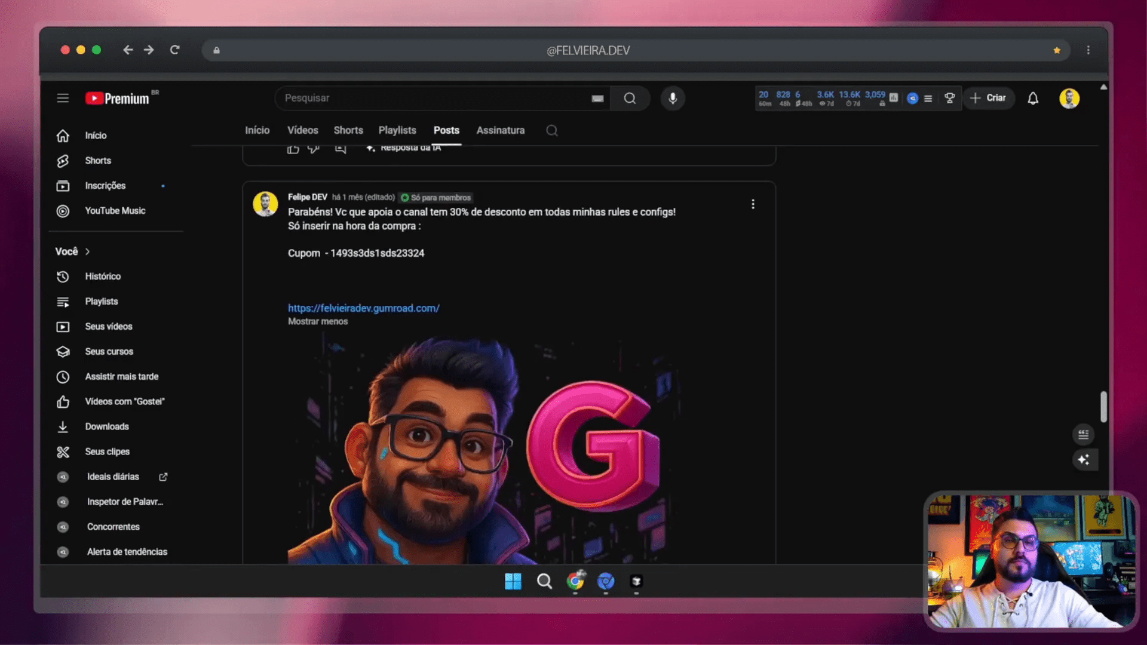
Task: Click the page vertical scrollbar thumb
Action: click(x=1103, y=407)
